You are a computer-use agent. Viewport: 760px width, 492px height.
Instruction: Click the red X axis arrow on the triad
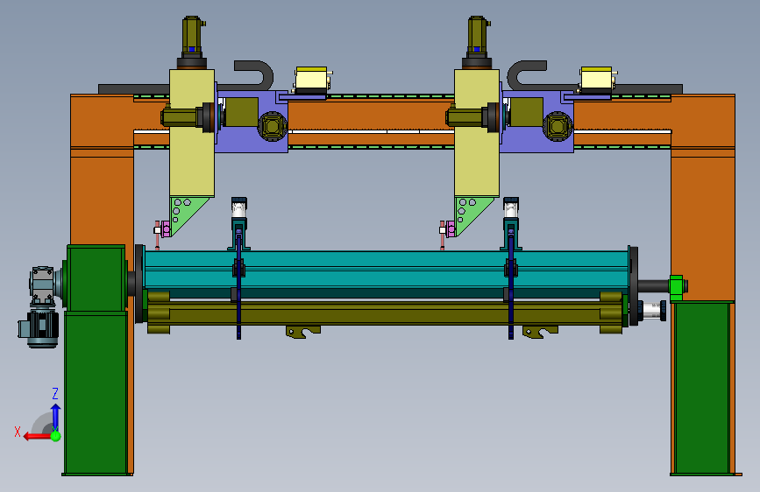38,436
